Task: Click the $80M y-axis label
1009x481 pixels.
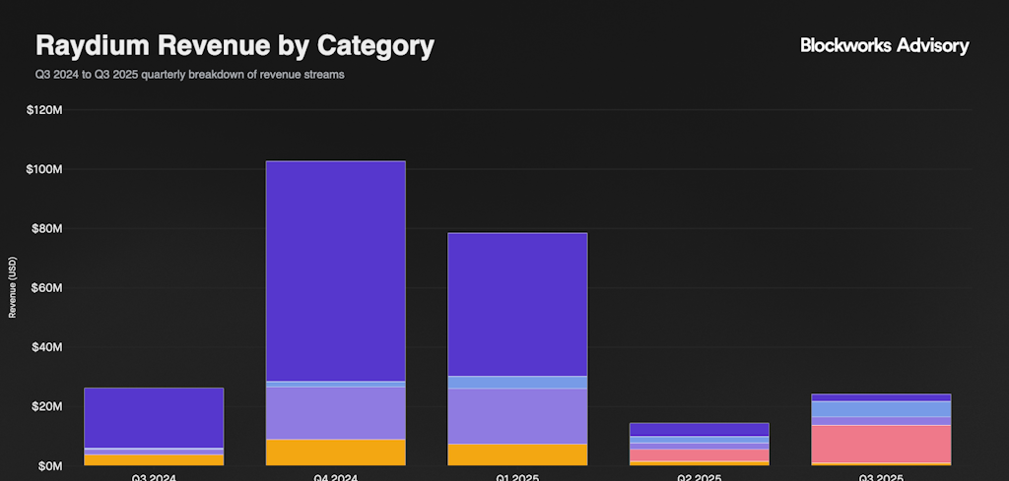Action: [46, 228]
